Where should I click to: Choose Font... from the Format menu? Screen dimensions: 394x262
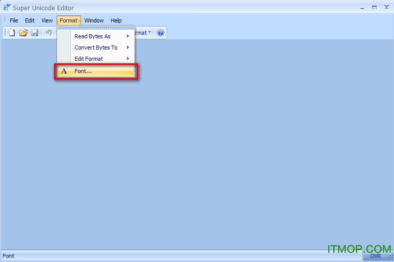[x=96, y=71]
